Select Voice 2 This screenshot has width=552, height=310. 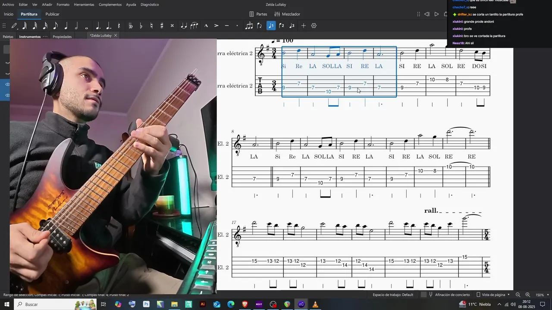click(282, 26)
